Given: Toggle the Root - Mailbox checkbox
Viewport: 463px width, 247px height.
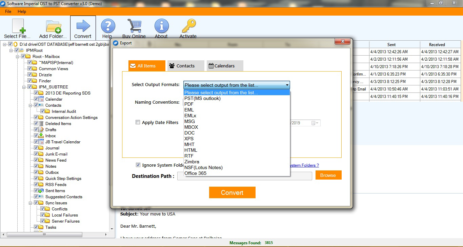Looking at the screenshot, I should tap(23, 56).
